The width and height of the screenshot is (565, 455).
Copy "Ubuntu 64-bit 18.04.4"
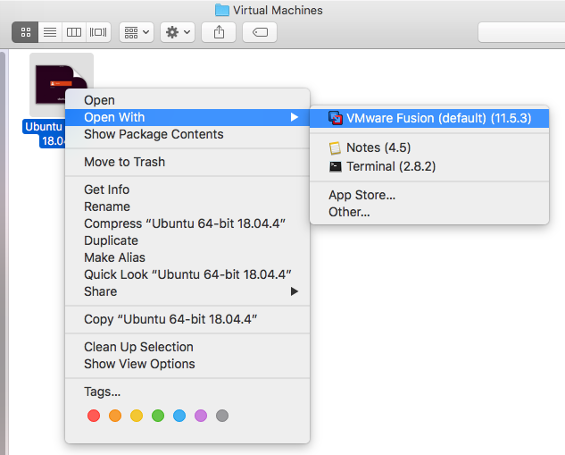[x=187, y=319]
